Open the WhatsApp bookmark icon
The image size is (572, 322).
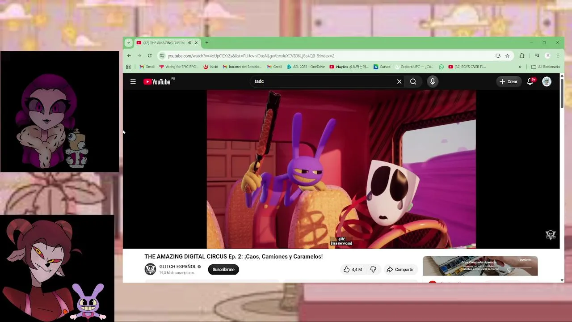coord(441,67)
